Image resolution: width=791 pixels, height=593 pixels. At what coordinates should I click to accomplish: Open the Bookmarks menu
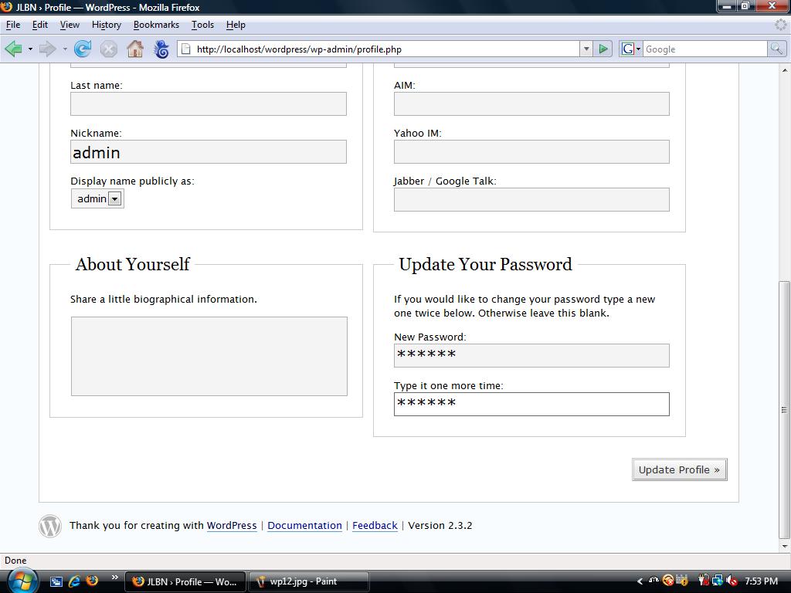pyautogui.click(x=156, y=25)
